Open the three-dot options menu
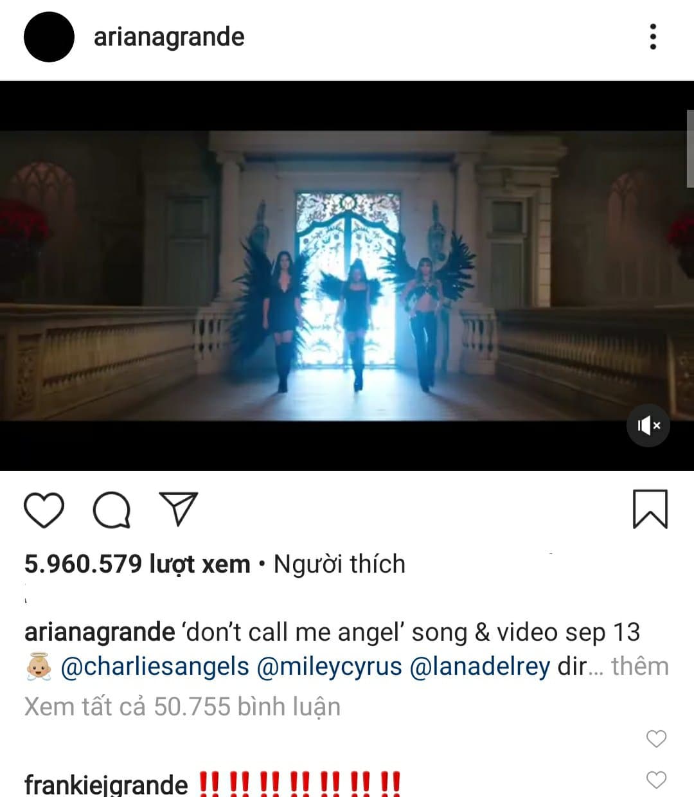The width and height of the screenshot is (694, 797). [653, 37]
